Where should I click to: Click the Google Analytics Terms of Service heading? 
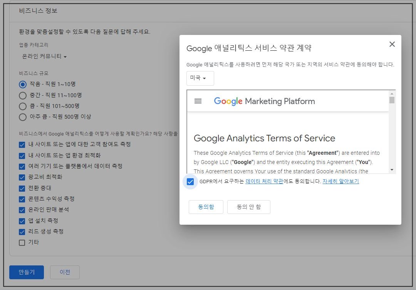pyautogui.click(x=264, y=138)
